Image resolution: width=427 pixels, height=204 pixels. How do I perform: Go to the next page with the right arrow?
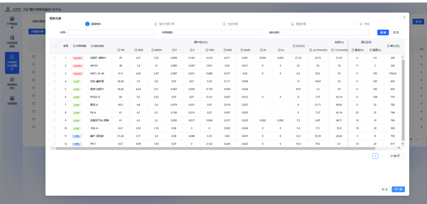382,156
